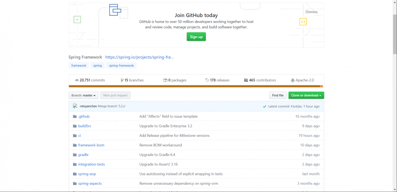
Task: Click the buildSrc folder icon
Action: (x=75, y=126)
